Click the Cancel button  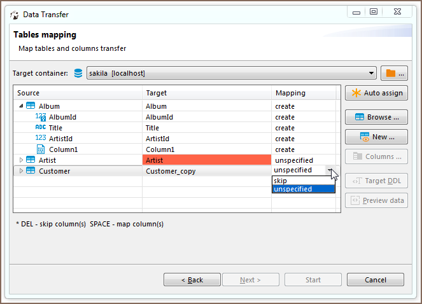(x=375, y=280)
